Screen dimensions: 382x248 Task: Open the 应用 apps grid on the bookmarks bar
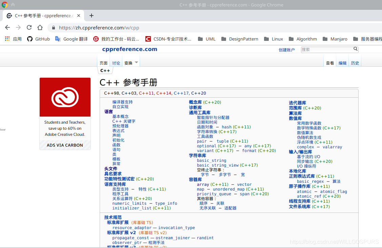point(7,39)
